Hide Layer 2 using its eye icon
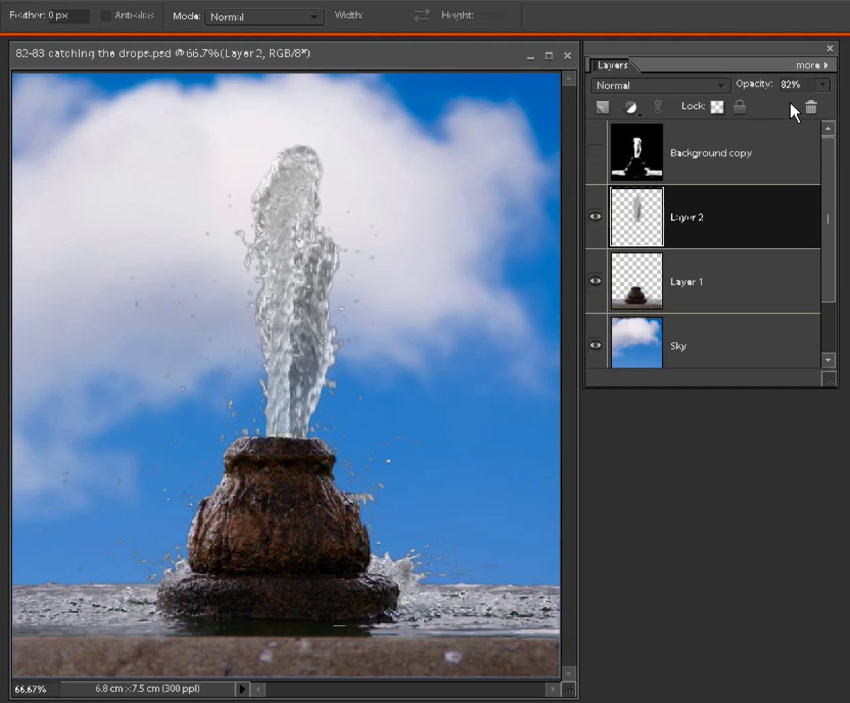This screenshot has width=850, height=703. [595, 216]
